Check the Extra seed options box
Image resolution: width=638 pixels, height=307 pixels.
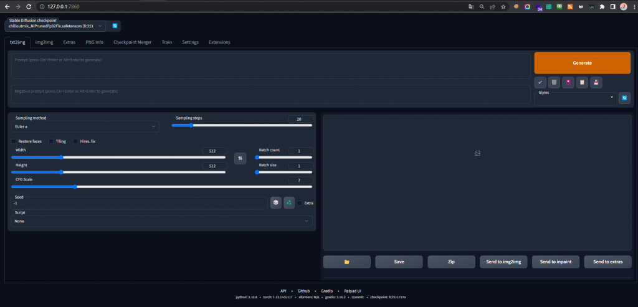(x=300, y=203)
